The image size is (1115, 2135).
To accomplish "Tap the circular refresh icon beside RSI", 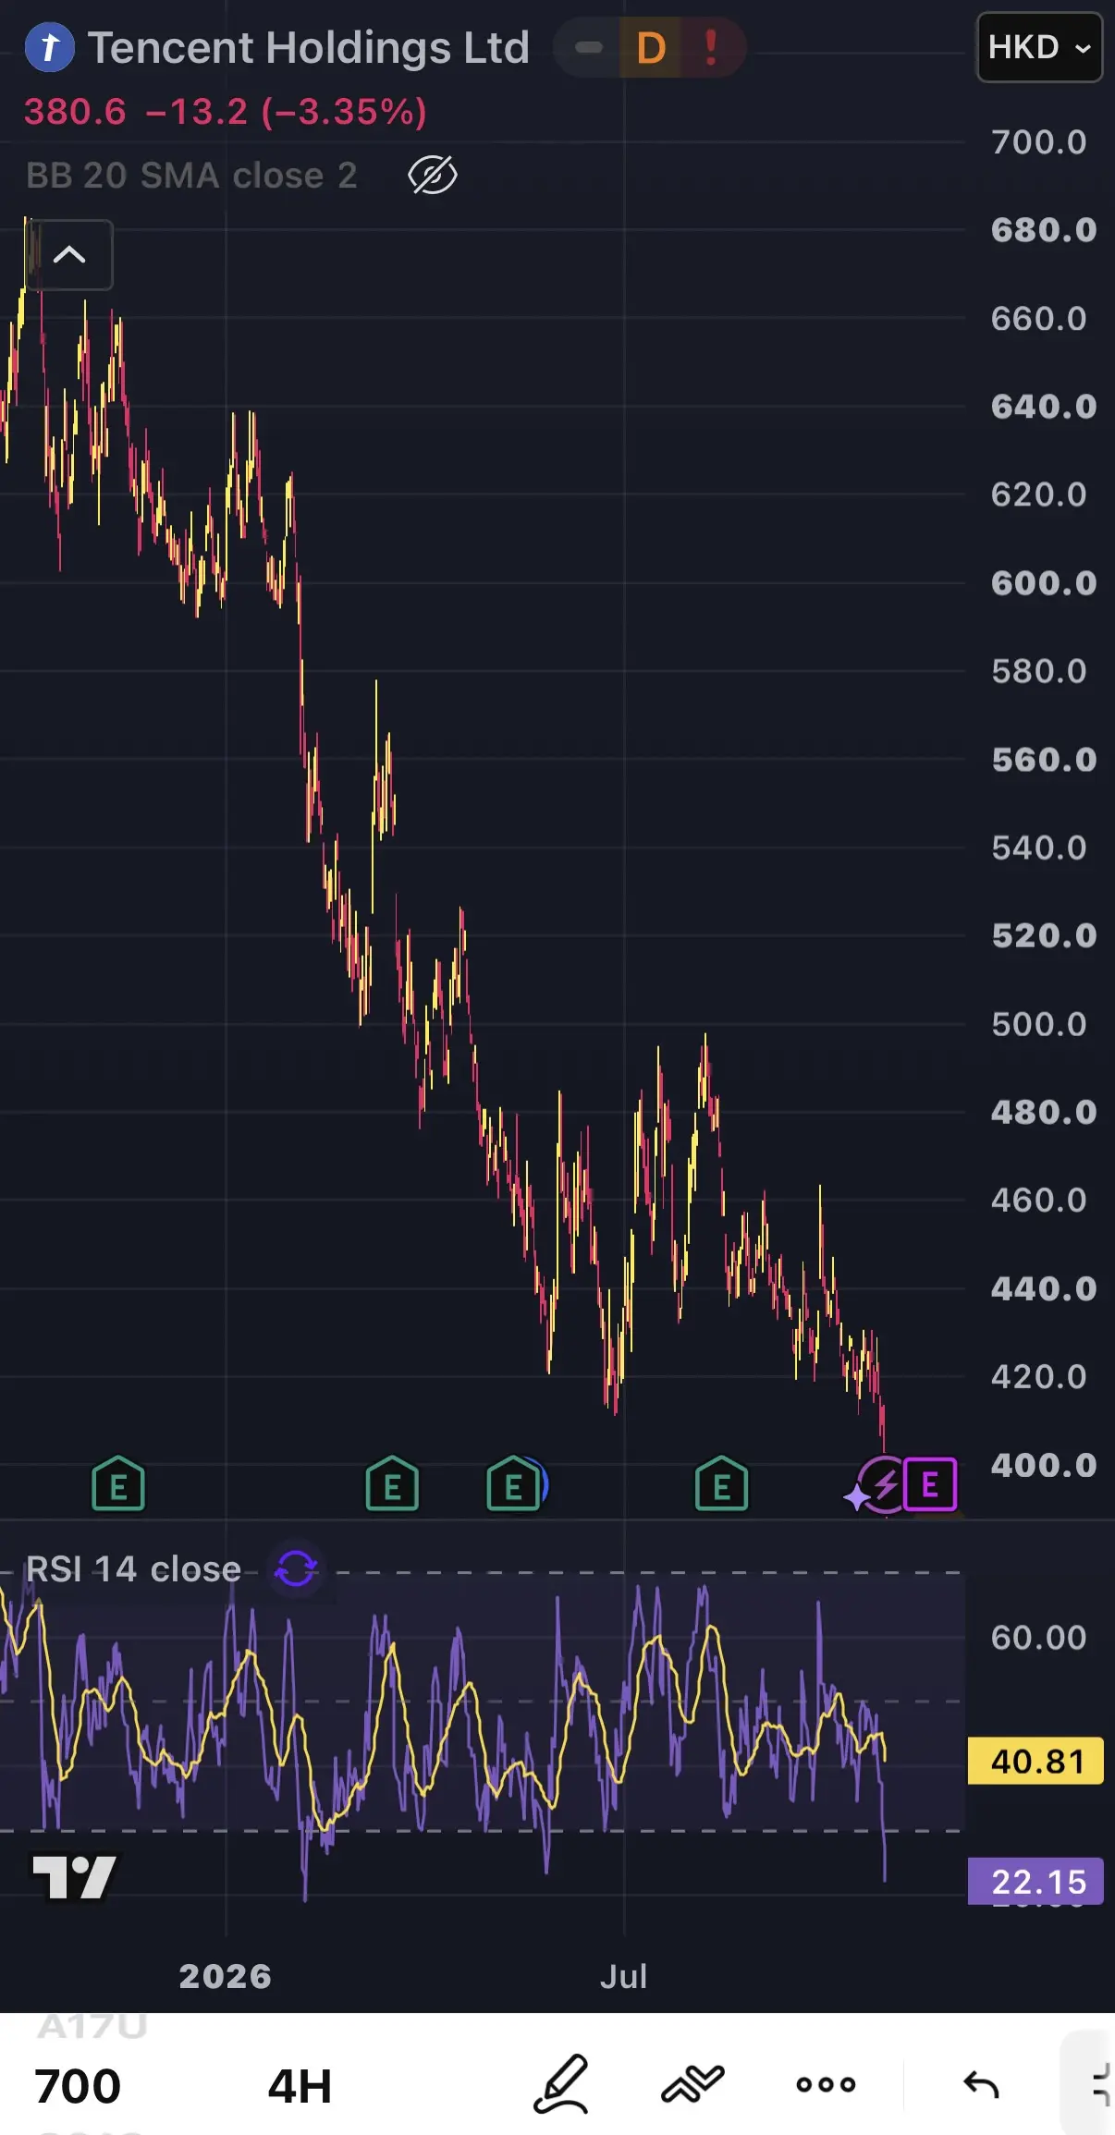I will 297,1569.
